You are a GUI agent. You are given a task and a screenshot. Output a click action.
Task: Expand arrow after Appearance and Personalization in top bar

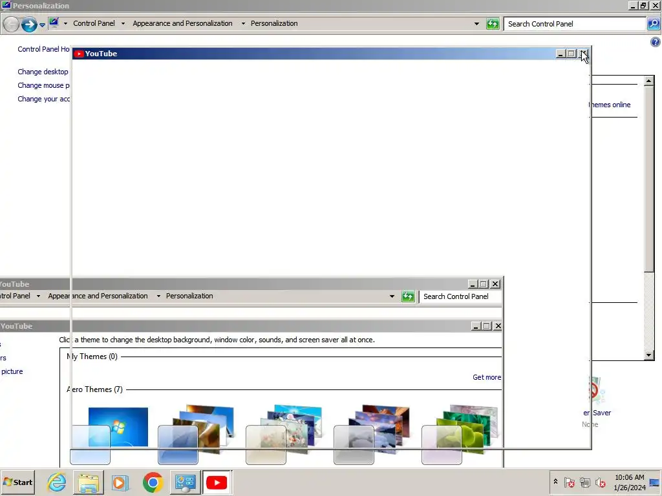[243, 24]
